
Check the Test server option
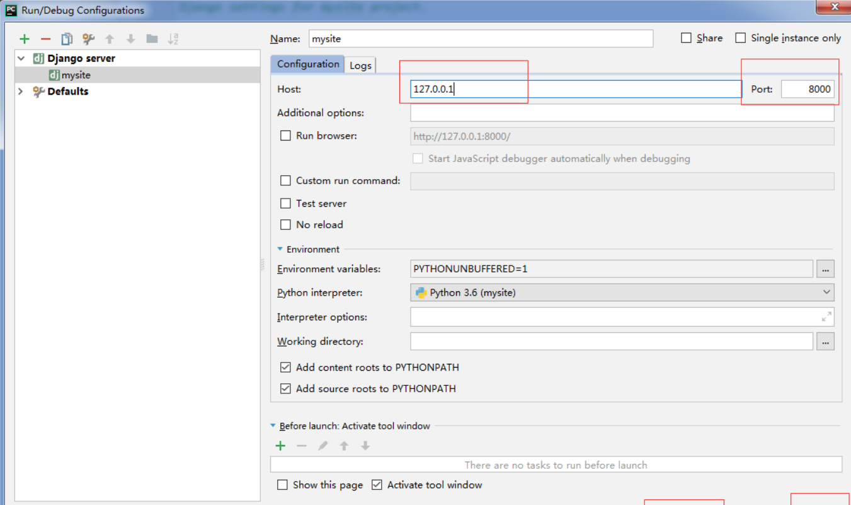[x=285, y=204]
